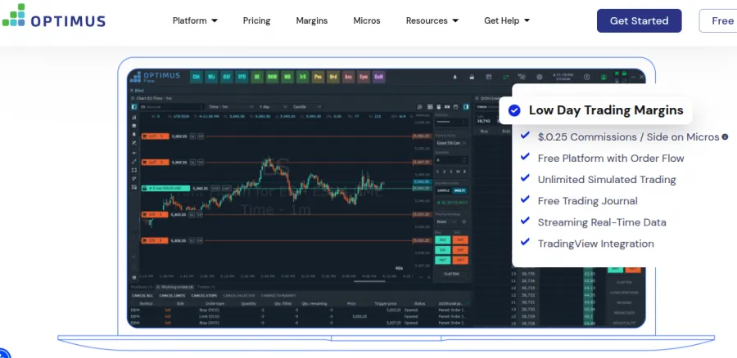Select the SIMPLE bracket mode toggle
Image resolution: width=737 pixels, height=358 pixels.
point(443,190)
